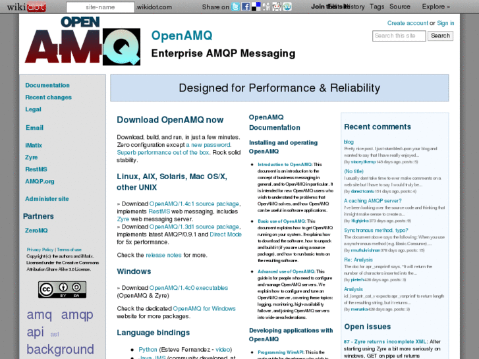Viewport: 479px width, 359px height.
Task: Open the Sign in link
Action: click(445, 23)
